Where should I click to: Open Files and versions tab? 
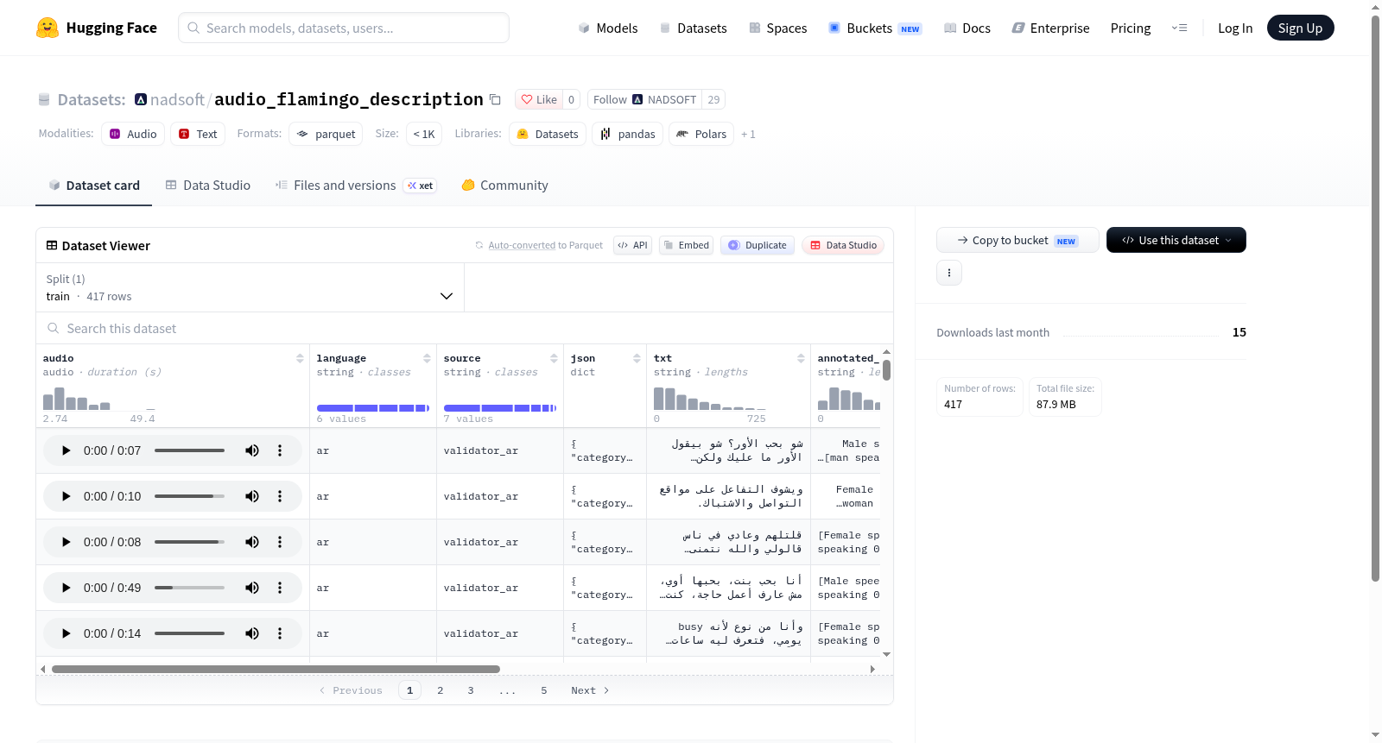[x=355, y=186]
